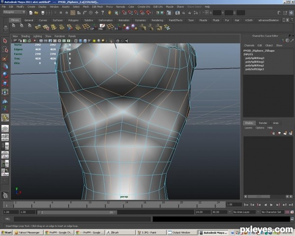295x236 pixels.
Task: Select polySplitRing1 input node
Action: [255, 65]
